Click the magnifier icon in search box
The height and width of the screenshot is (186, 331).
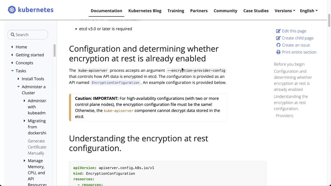pos(12,35)
